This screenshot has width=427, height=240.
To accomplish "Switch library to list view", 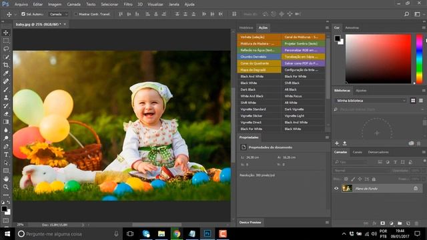I will tap(421, 101).
